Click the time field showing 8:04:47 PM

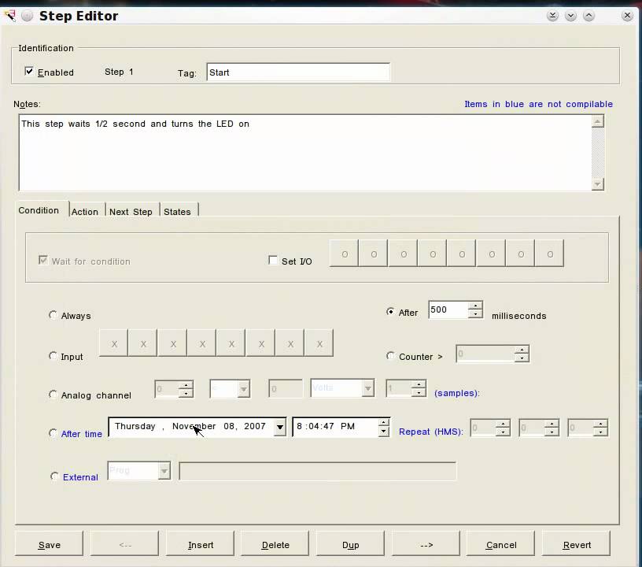335,427
